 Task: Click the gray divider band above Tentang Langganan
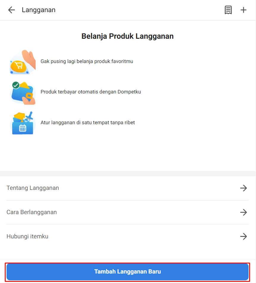click(x=128, y=174)
